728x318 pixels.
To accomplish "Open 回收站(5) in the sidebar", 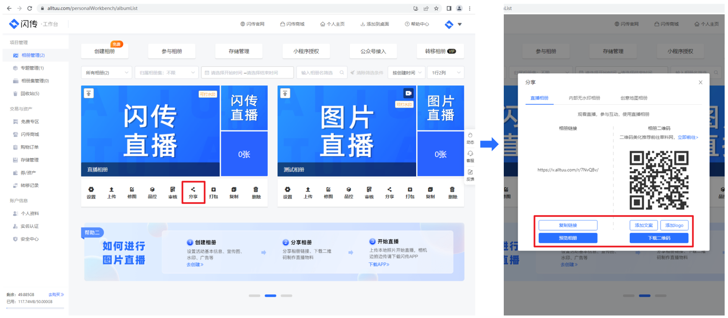I will [30, 94].
